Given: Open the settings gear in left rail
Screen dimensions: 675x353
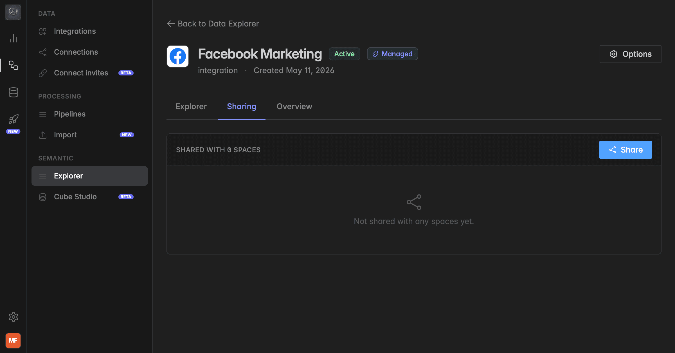Looking at the screenshot, I should tap(13, 317).
